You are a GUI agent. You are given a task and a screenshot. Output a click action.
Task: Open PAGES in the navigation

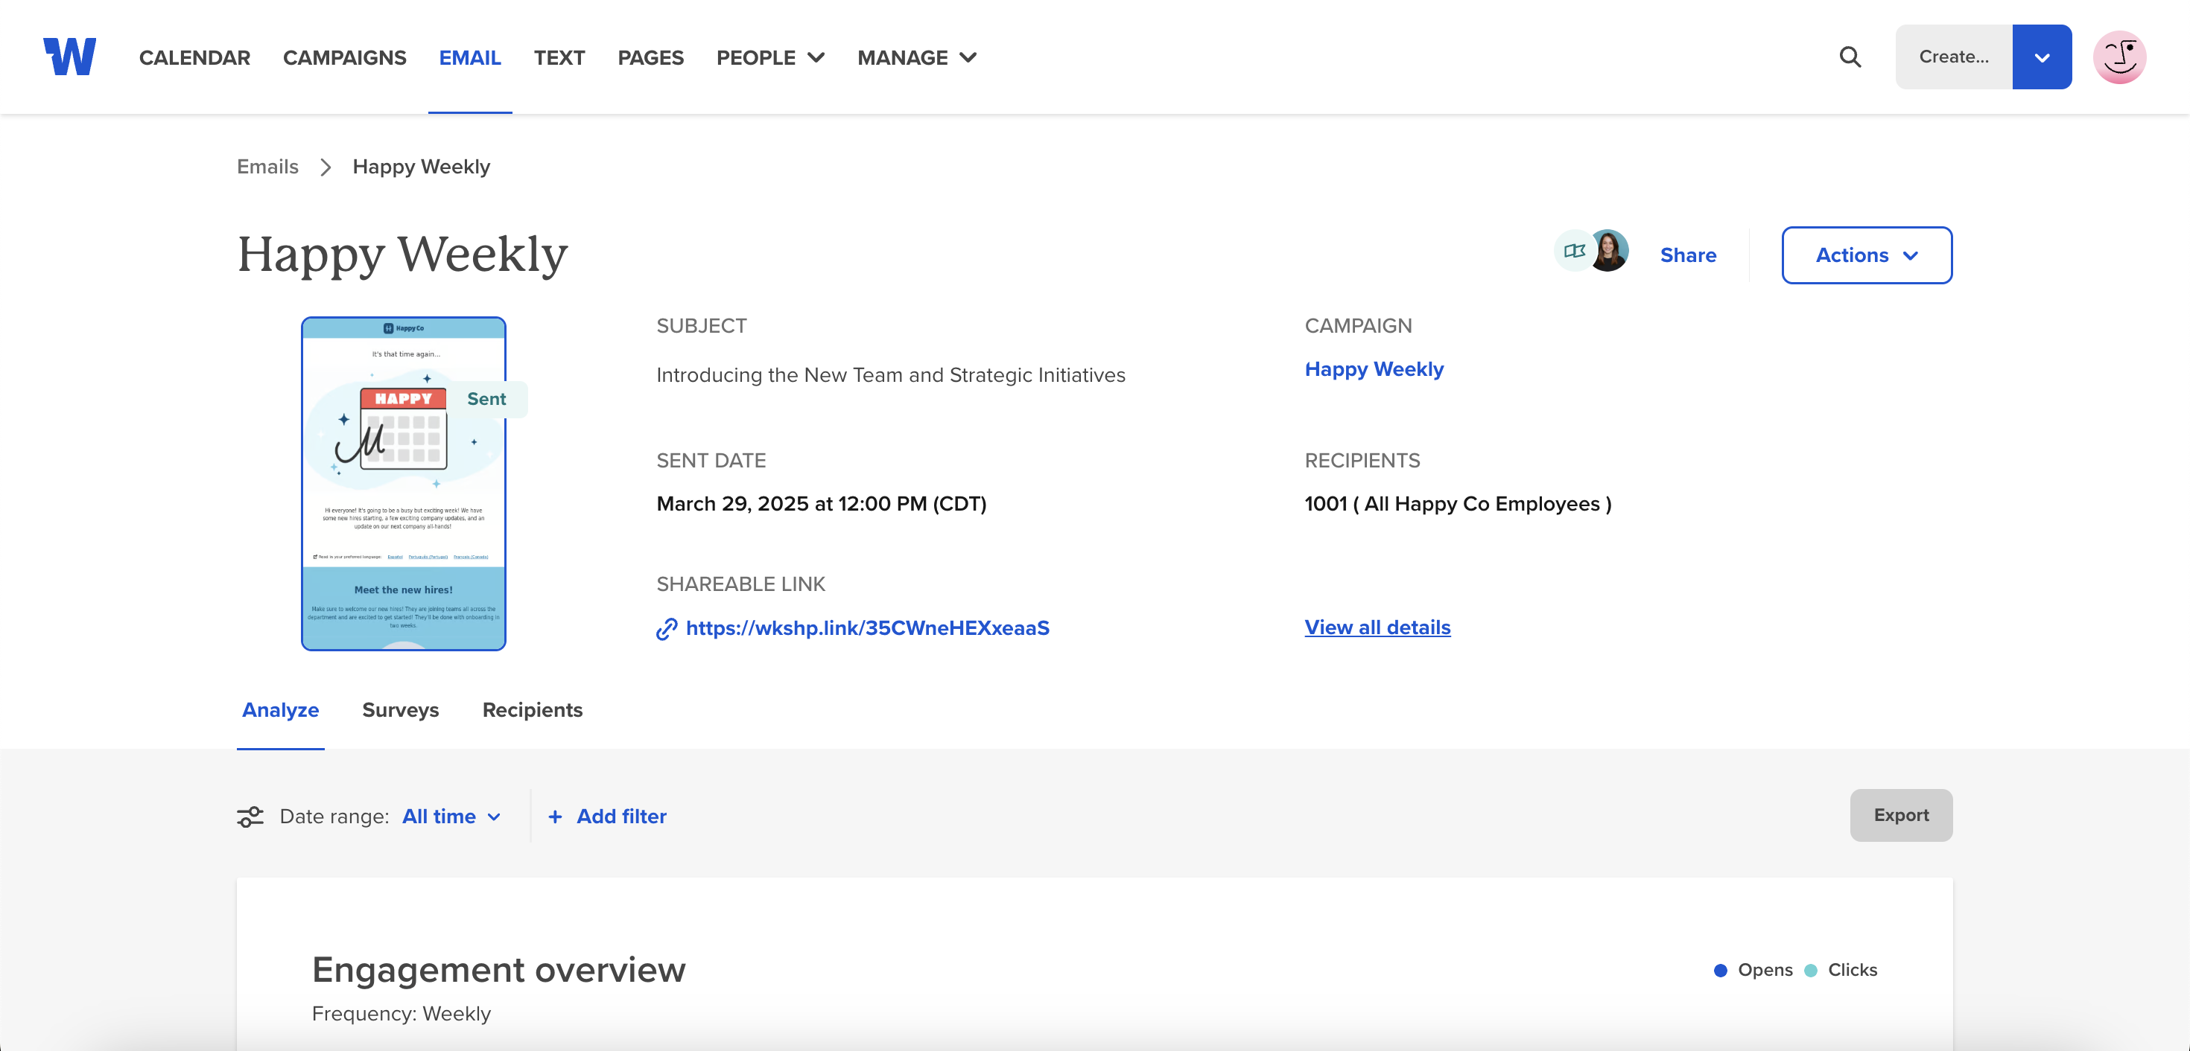pyautogui.click(x=650, y=57)
